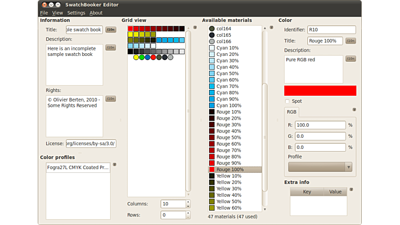The height and width of the screenshot is (225, 400).
Task: Open the Color profiles options menu icon
Action: [114, 165]
